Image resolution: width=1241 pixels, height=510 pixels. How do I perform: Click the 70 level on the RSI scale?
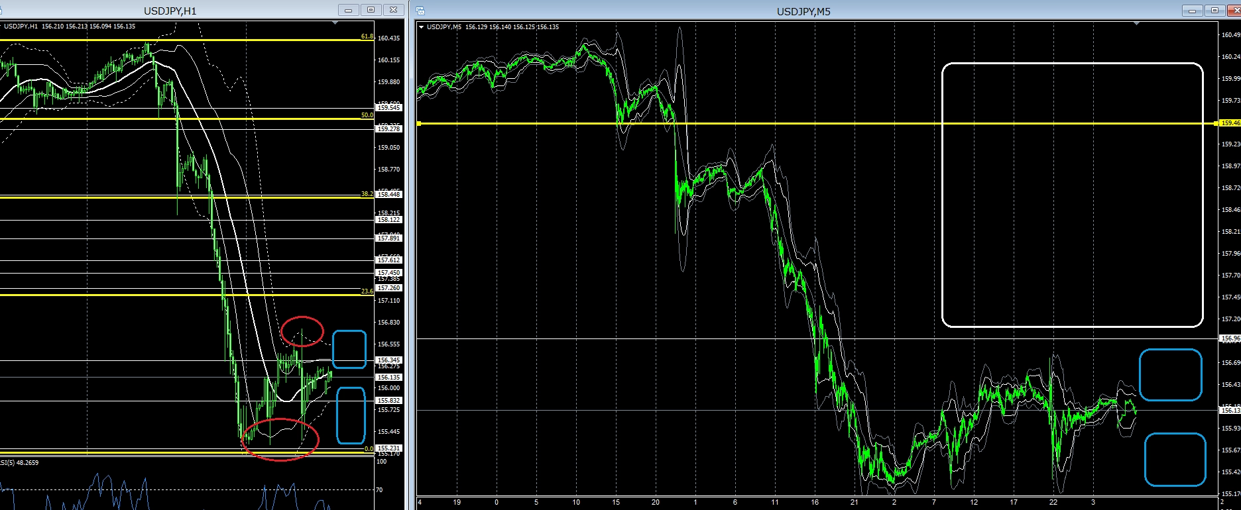tap(380, 490)
